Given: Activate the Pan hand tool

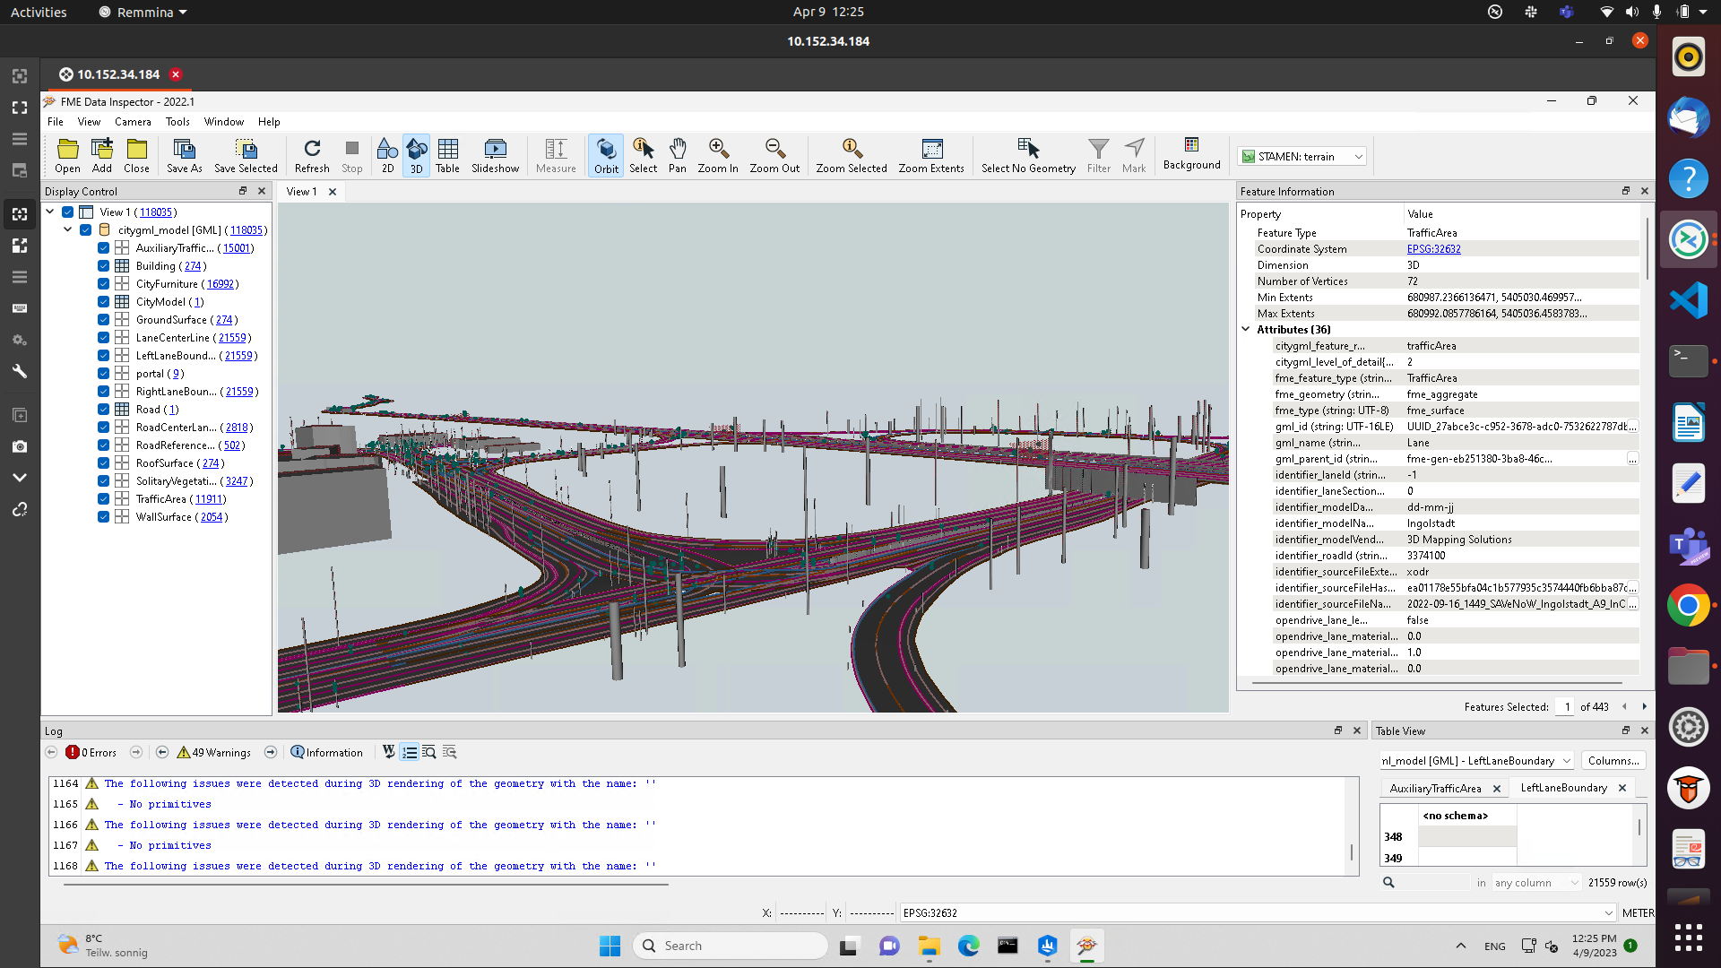Looking at the screenshot, I should [x=677, y=155].
